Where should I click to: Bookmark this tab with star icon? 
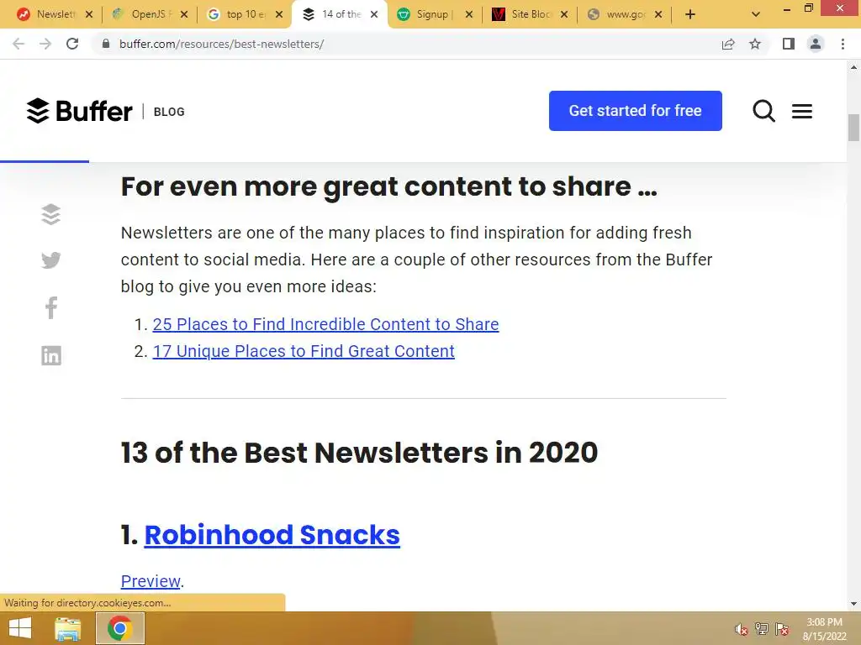[755, 44]
